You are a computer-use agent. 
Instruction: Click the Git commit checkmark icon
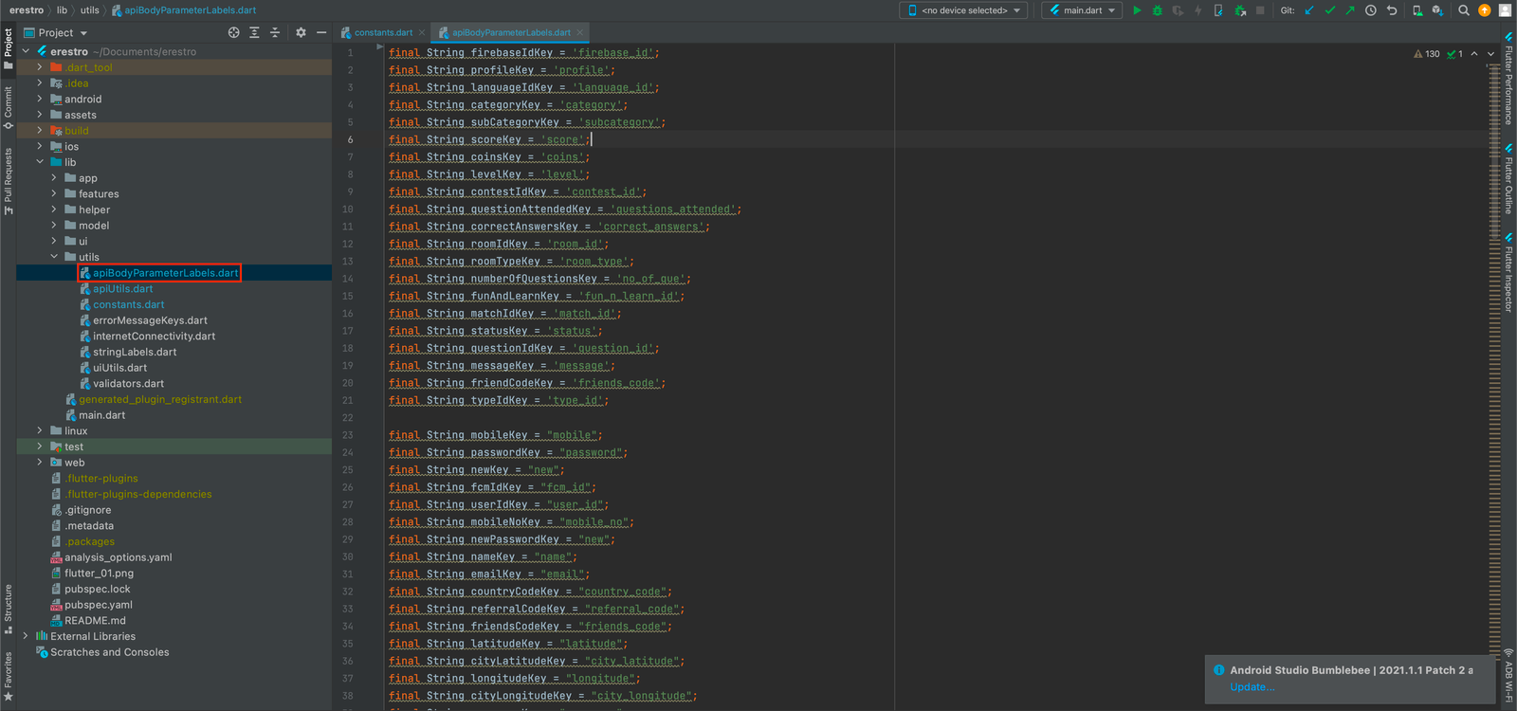(x=1329, y=10)
